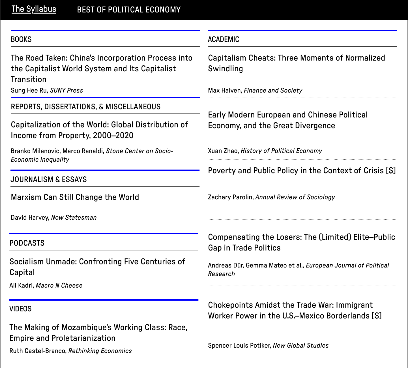Open 'Chokepoints Amidst the Trade War' article
Image resolution: width=408 pixels, height=368 pixels.
click(x=295, y=310)
